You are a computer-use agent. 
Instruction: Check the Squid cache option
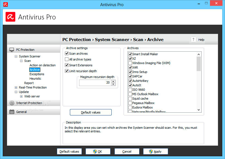(x=130, y=99)
